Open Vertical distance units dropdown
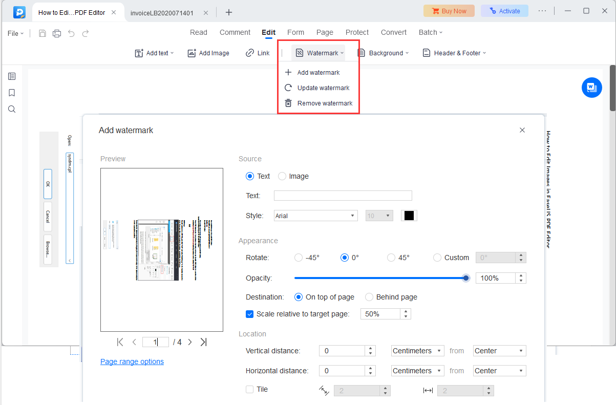 [x=418, y=351]
